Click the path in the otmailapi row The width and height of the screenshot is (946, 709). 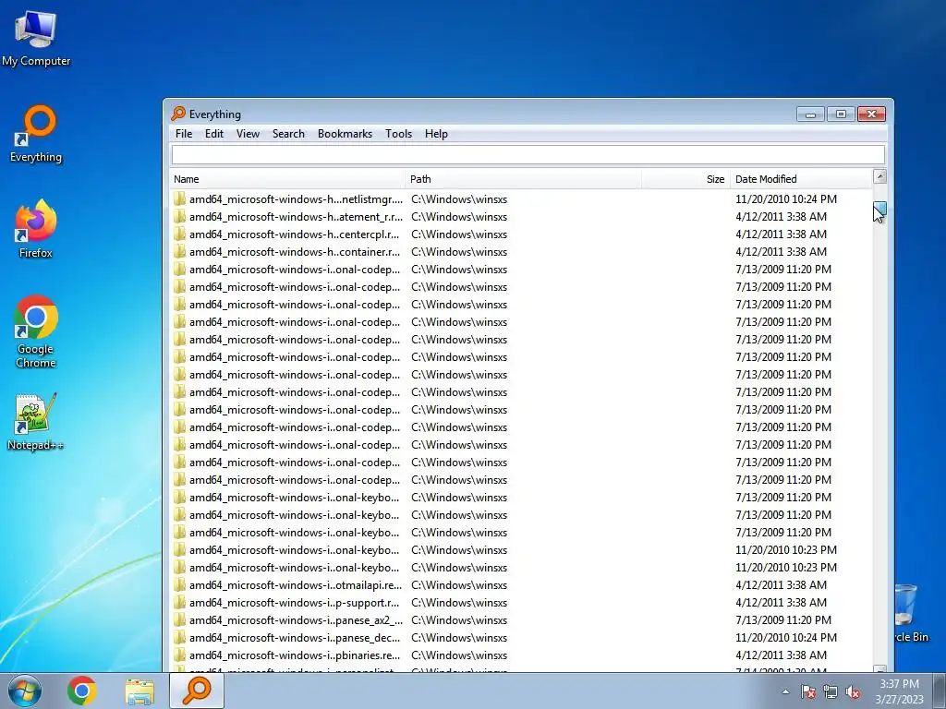(459, 584)
